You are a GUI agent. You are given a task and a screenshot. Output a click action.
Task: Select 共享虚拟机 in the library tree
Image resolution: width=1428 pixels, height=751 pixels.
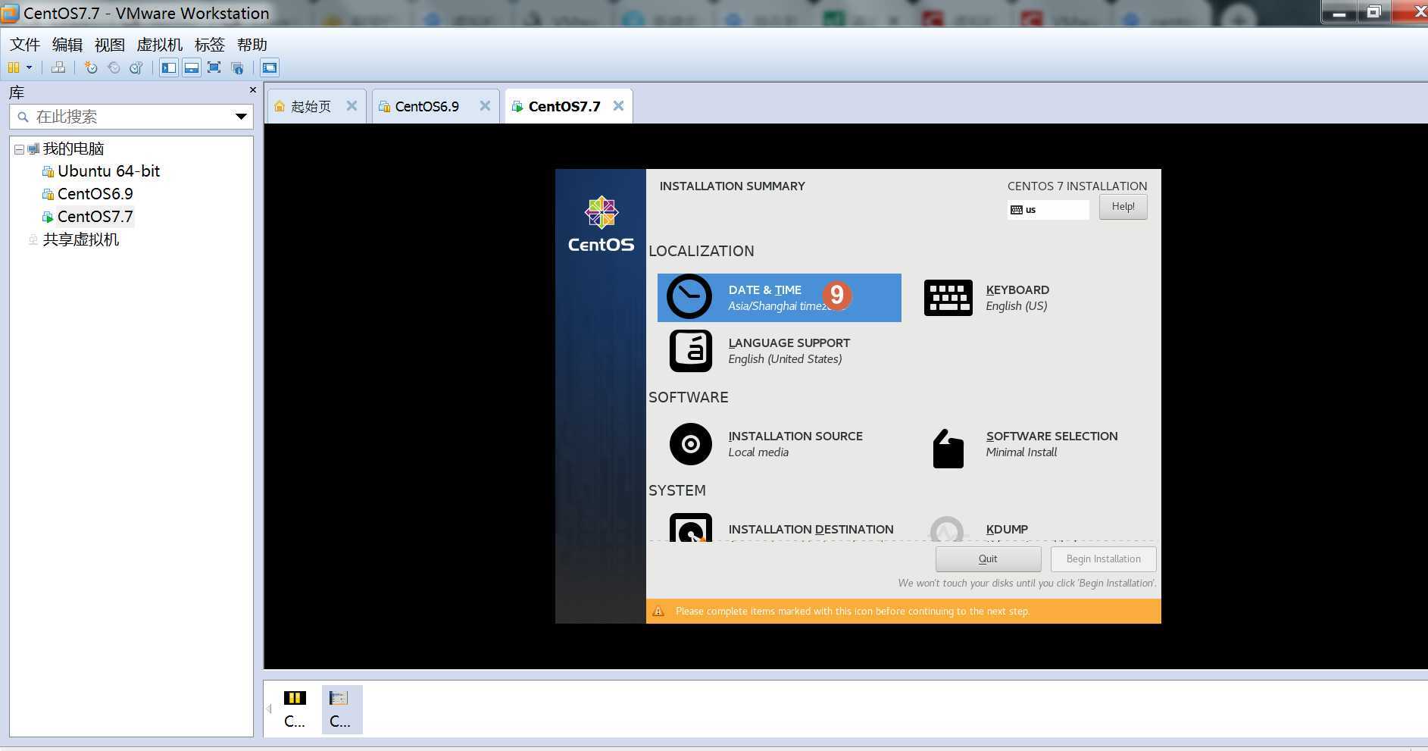pos(80,239)
